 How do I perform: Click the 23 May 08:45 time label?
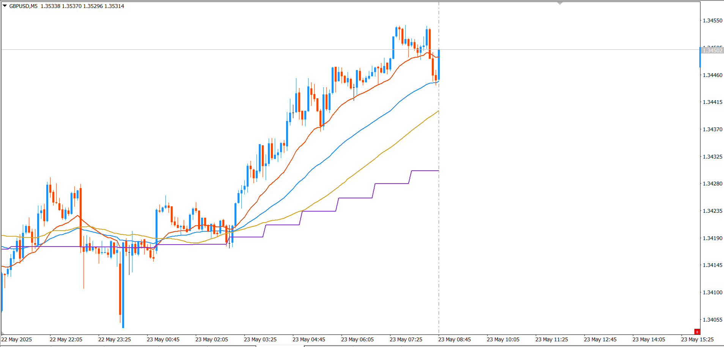[455, 339]
